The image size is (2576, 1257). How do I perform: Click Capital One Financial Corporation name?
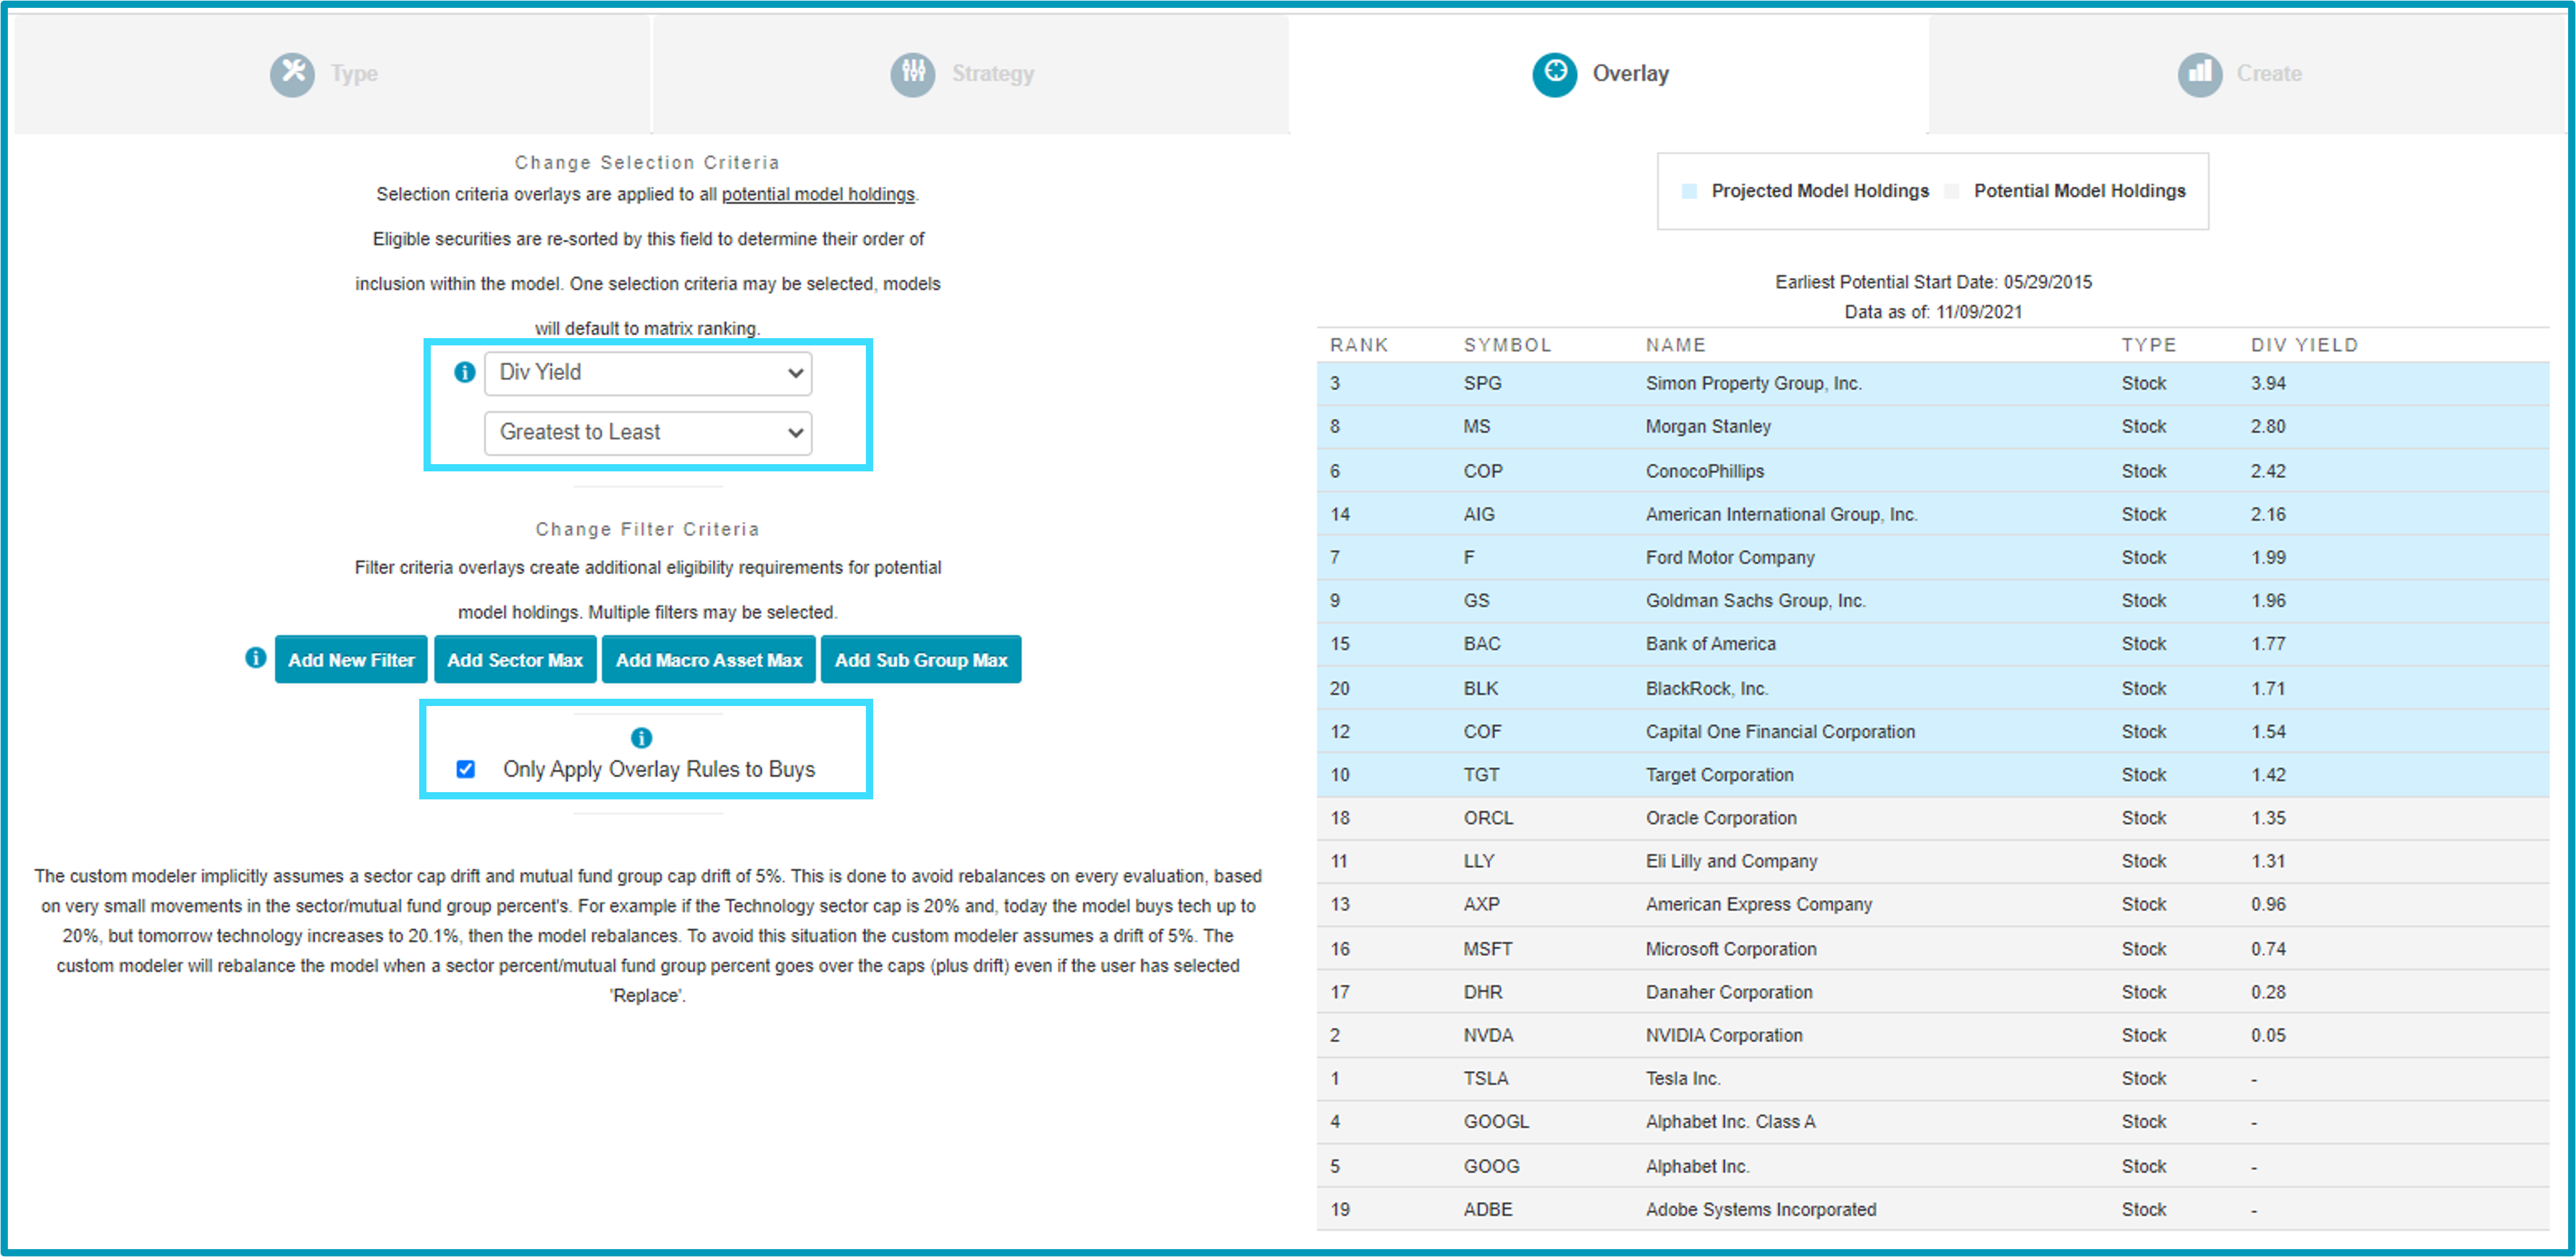[x=1780, y=731]
